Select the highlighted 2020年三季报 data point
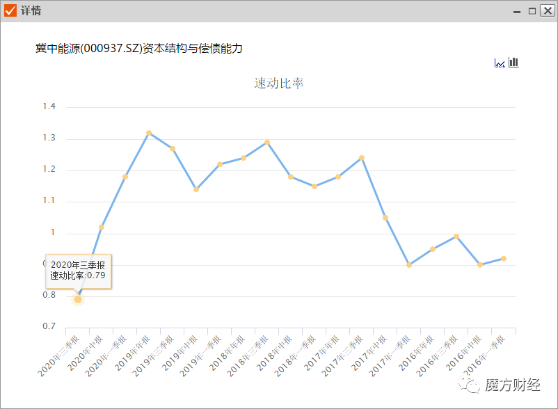The image size is (558, 409). (78, 300)
